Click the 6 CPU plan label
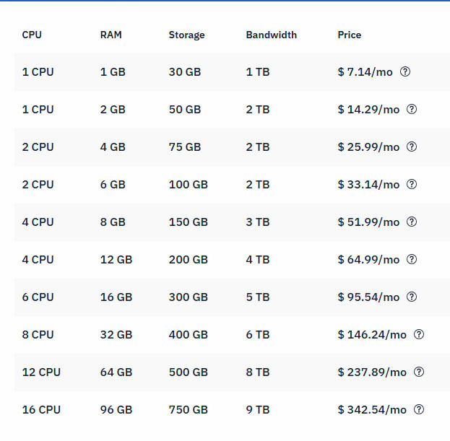 point(38,297)
